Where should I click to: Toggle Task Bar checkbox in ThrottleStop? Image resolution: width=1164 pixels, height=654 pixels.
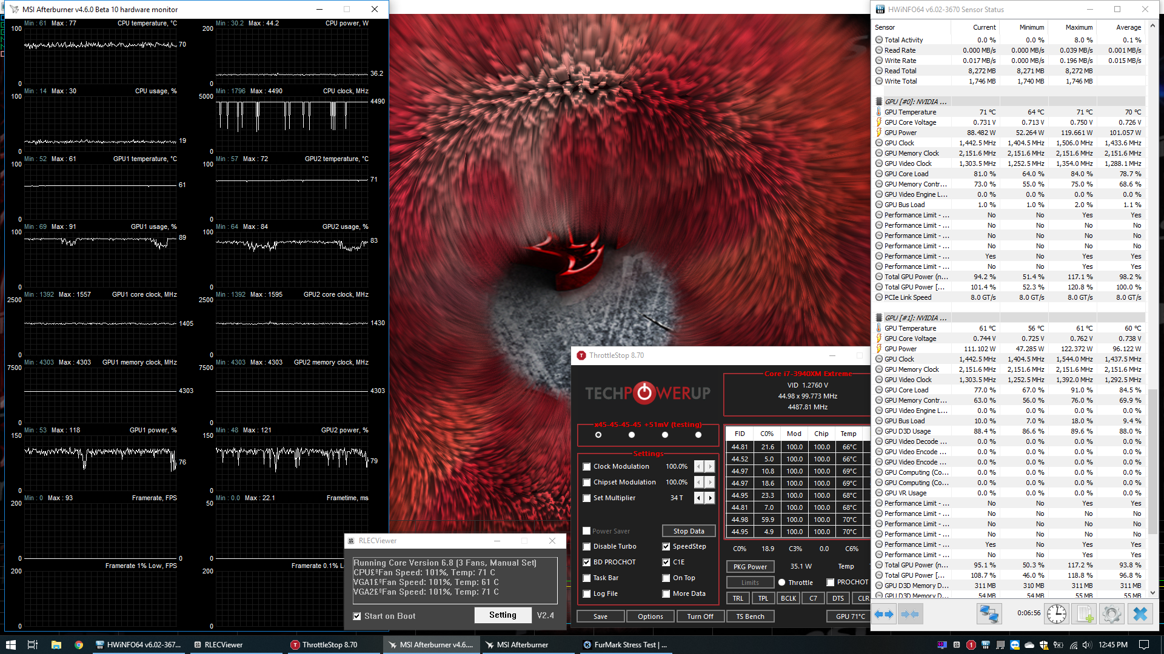pyautogui.click(x=587, y=578)
